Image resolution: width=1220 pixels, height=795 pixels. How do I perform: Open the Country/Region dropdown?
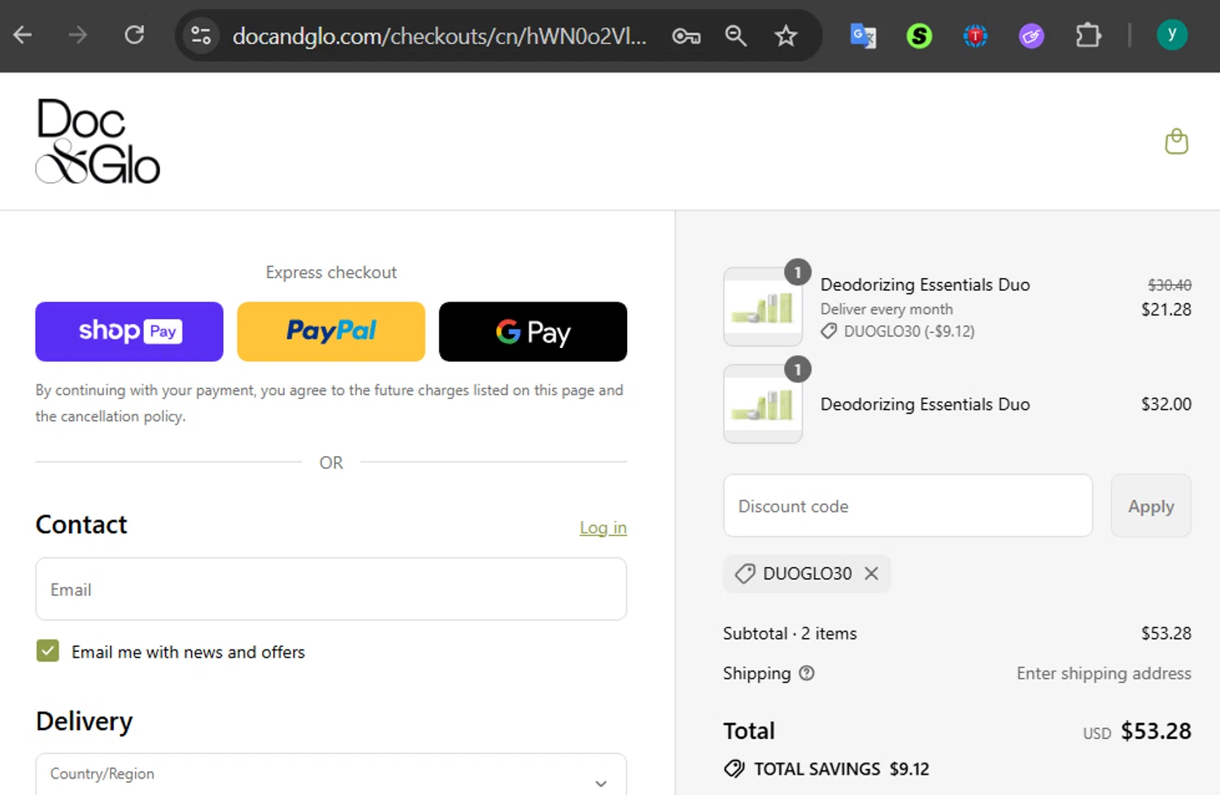331,775
